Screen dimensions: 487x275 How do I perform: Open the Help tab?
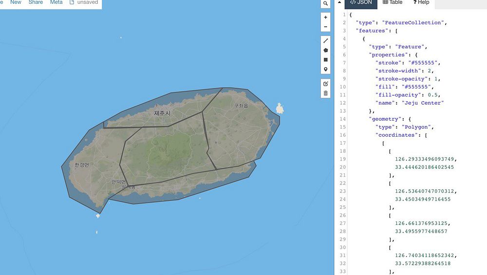point(421,2)
